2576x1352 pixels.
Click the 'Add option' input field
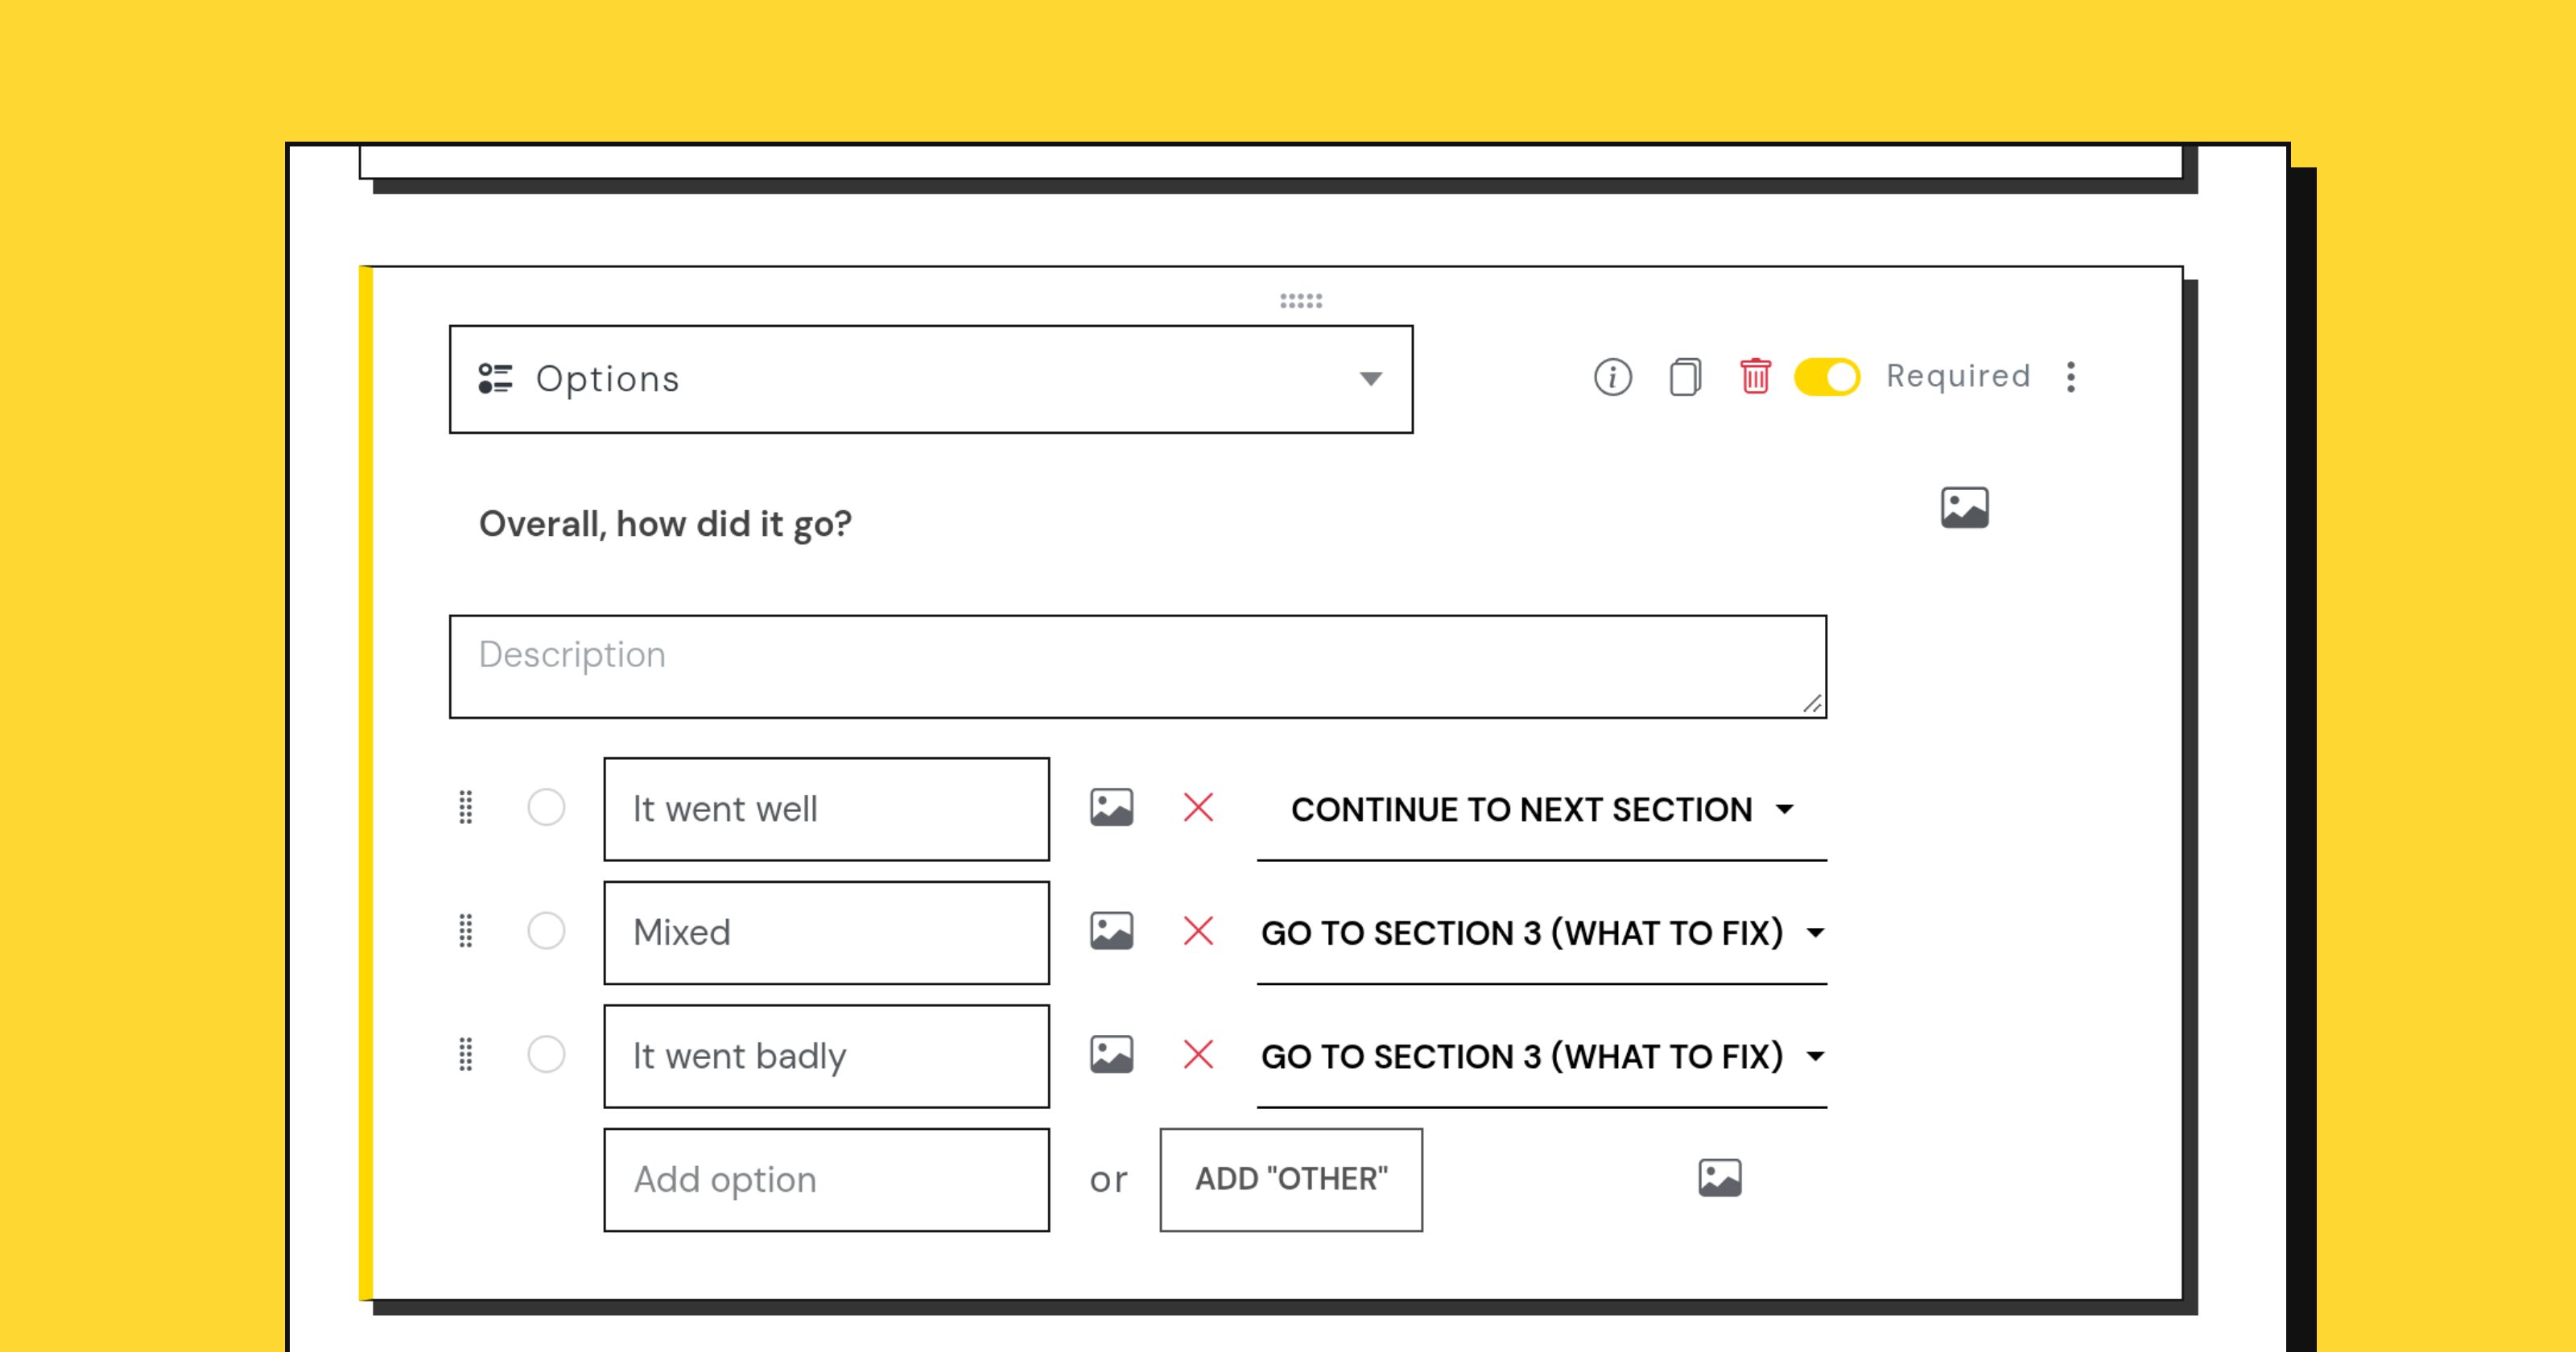coord(827,1180)
